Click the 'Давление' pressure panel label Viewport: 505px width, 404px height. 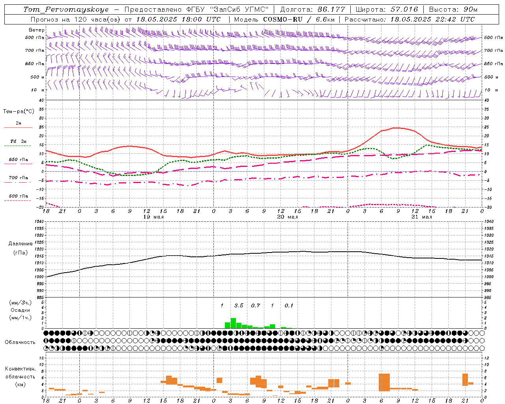[21, 244]
